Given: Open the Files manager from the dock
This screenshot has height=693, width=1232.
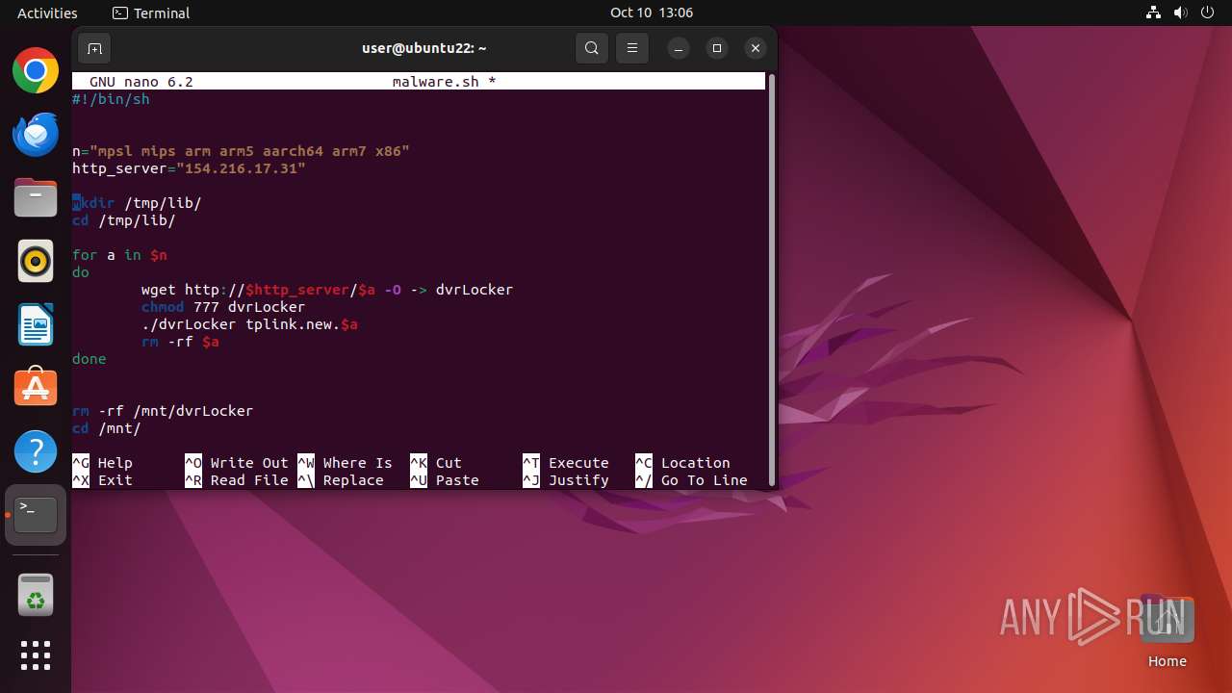Looking at the screenshot, I should [x=36, y=197].
